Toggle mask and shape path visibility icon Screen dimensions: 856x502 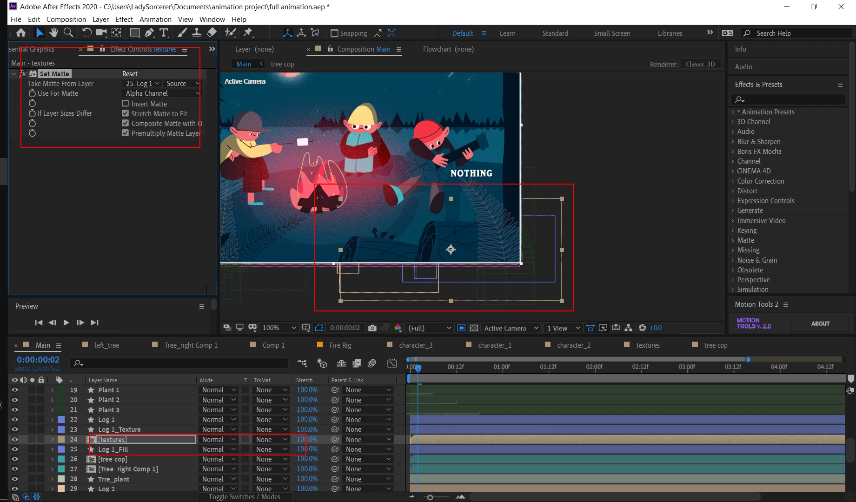point(319,328)
